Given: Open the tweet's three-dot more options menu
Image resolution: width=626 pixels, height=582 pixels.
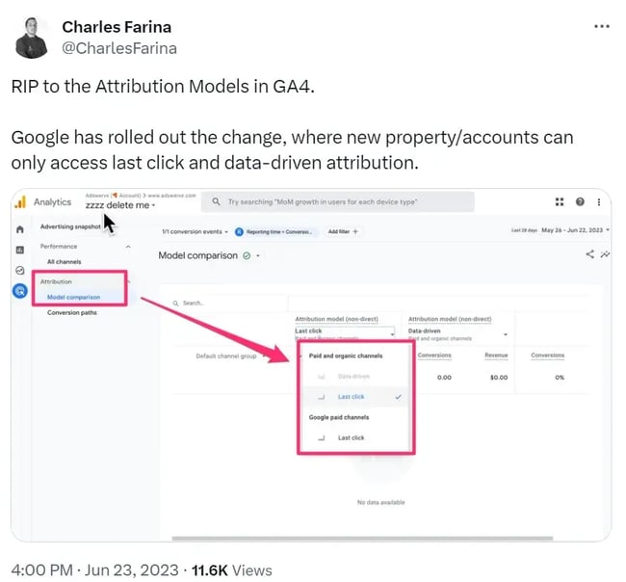Looking at the screenshot, I should point(602,26).
